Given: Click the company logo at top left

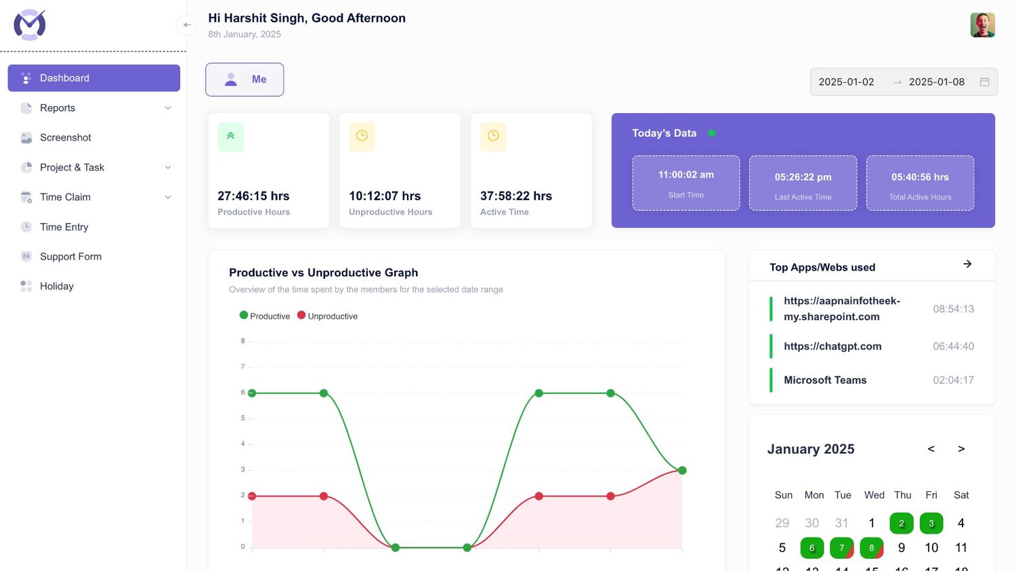Looking at the screenshot, I should (29, 24).
